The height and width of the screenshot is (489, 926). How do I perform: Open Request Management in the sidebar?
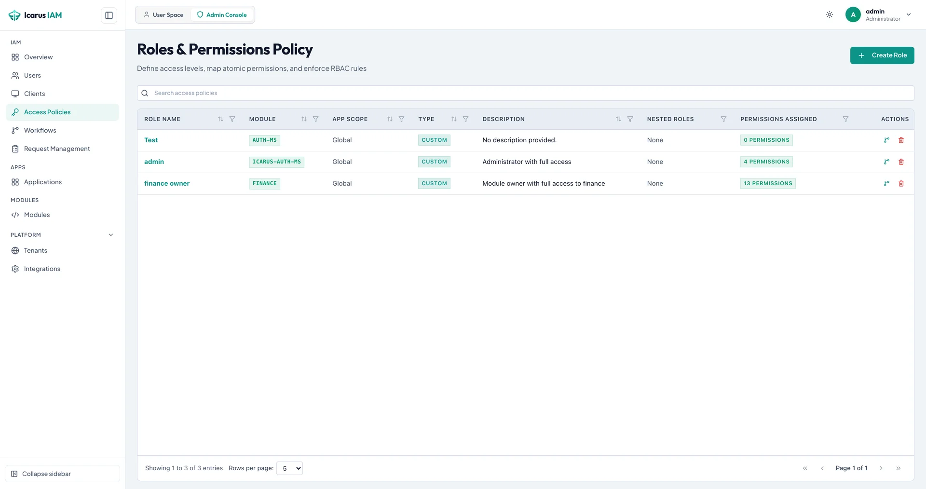pos(62,149)
